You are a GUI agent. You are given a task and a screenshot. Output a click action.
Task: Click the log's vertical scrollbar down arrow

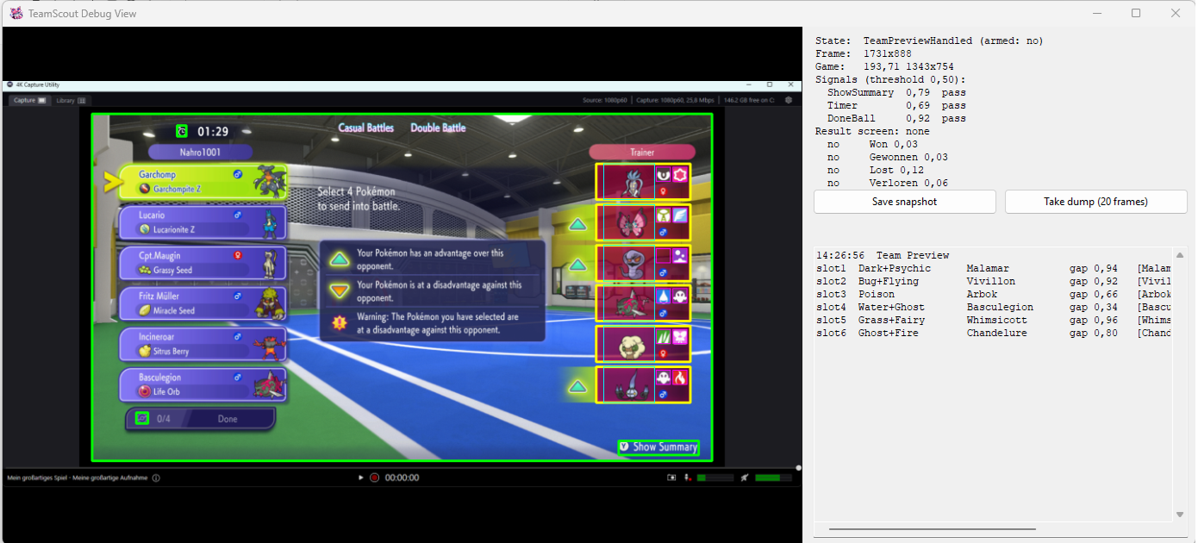(1180, 515)
